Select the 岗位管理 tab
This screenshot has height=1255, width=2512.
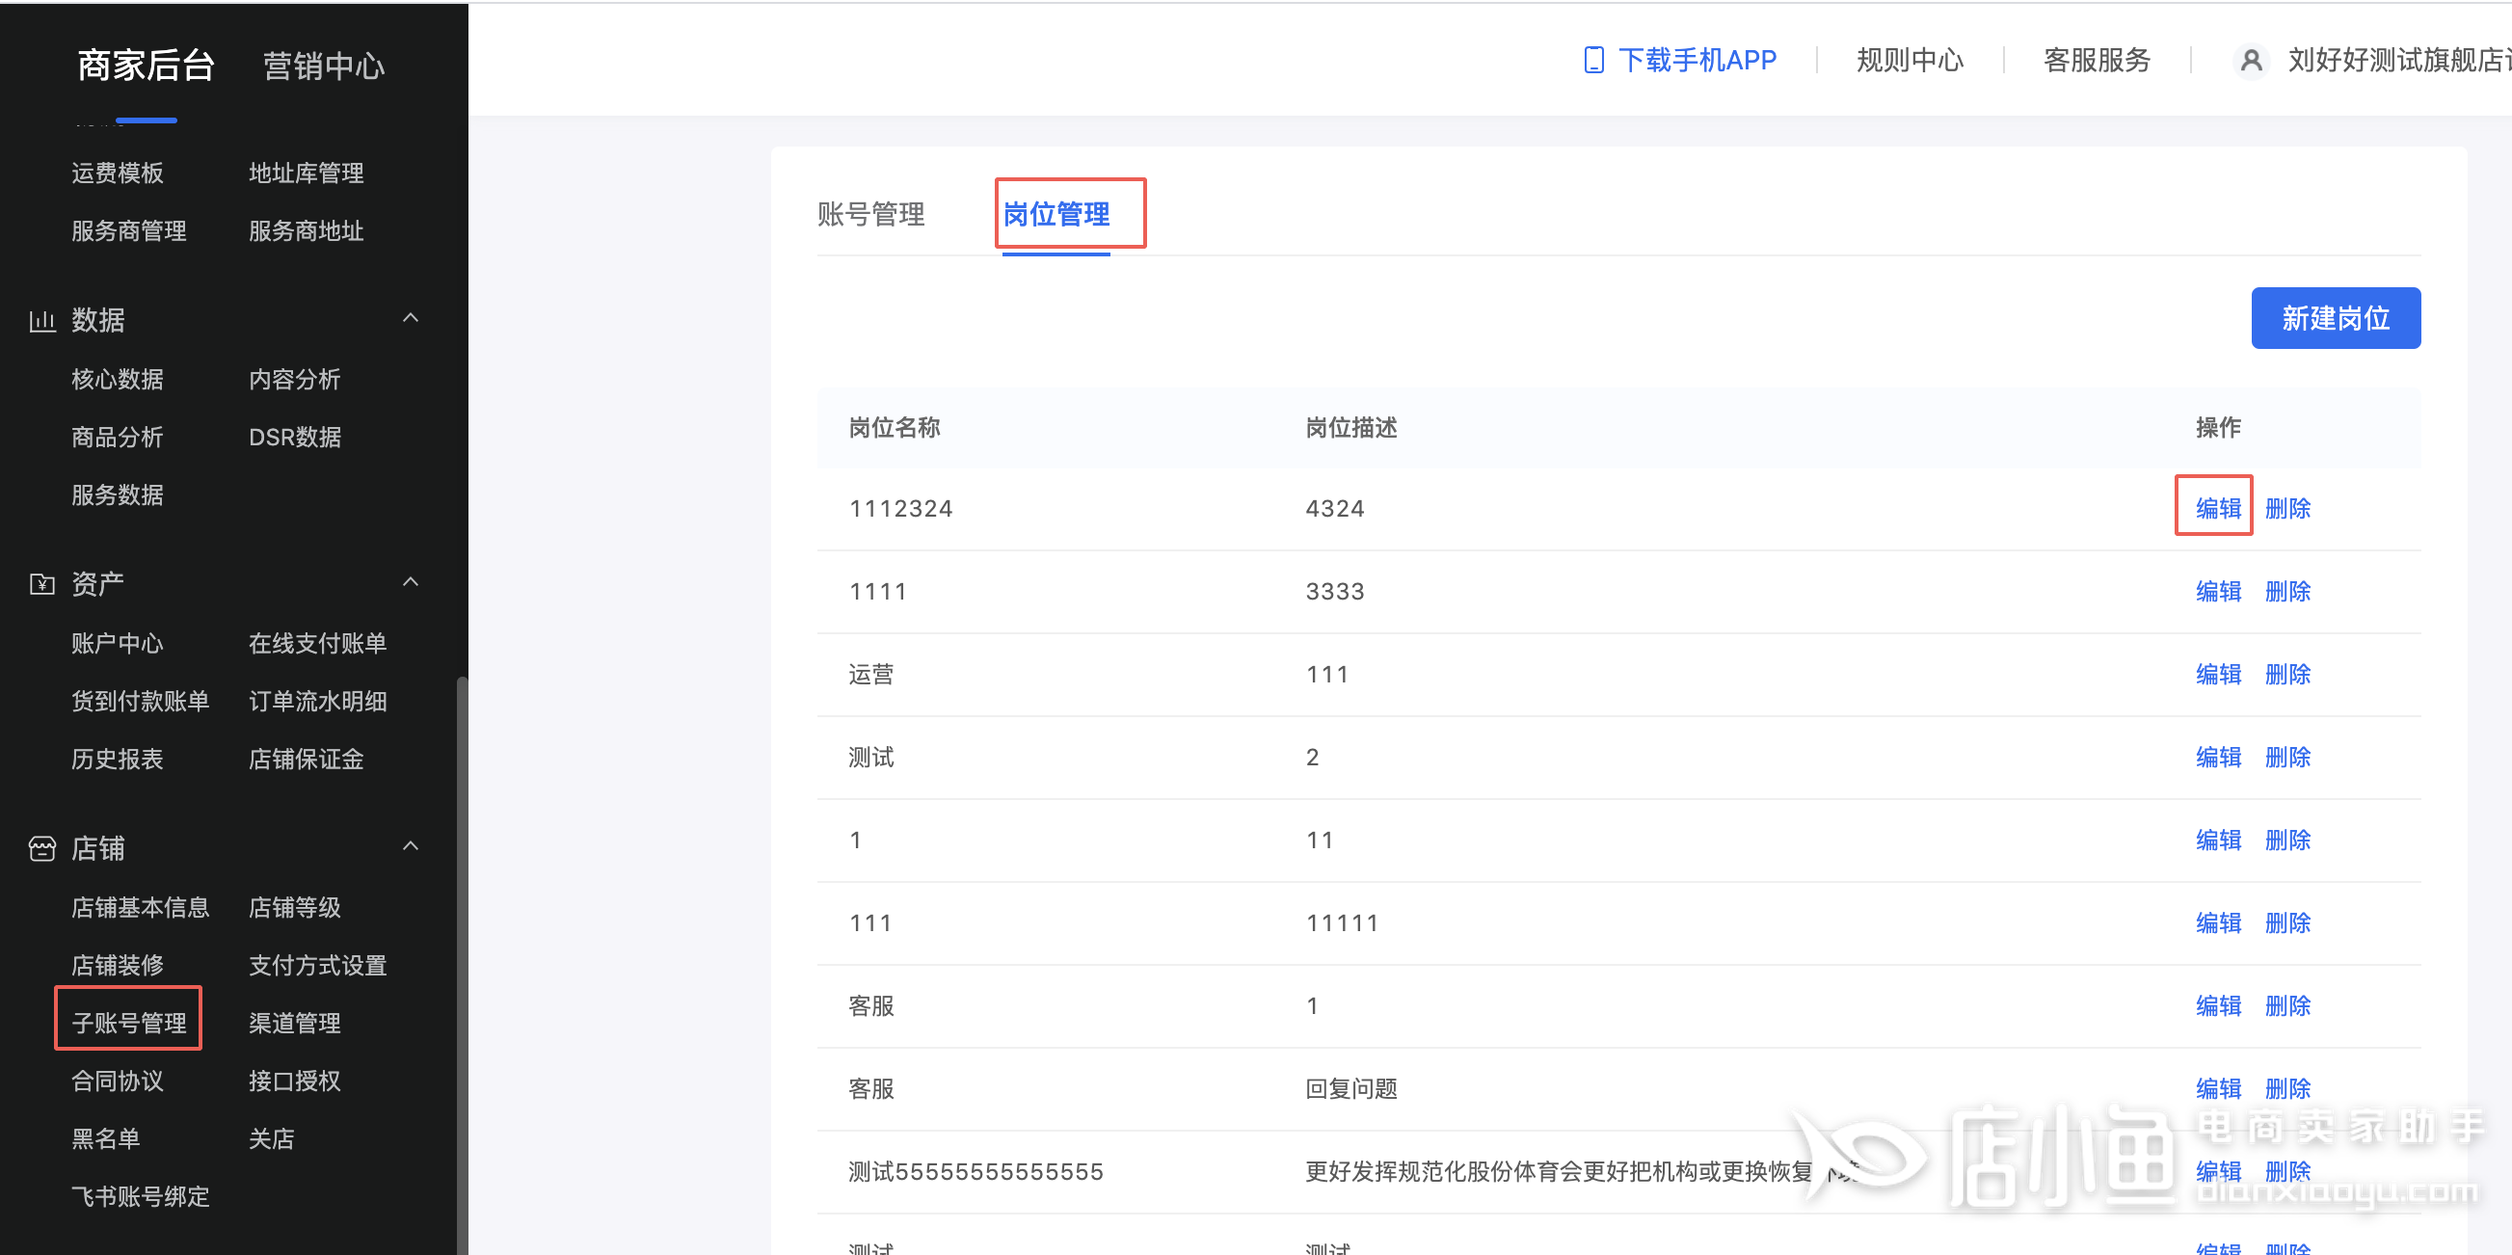(x=1056, y=214)
